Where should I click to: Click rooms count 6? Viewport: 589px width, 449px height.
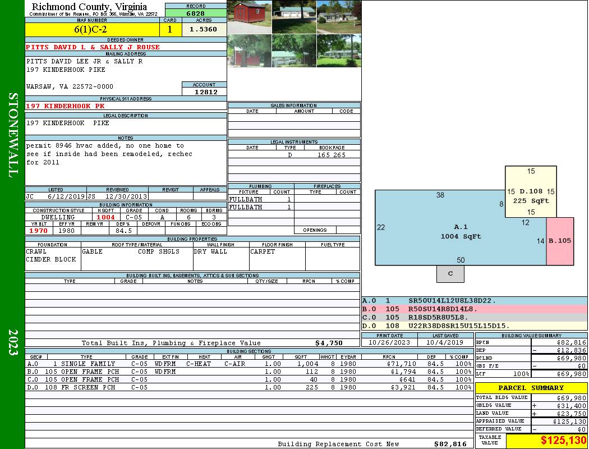click(188, 217)
